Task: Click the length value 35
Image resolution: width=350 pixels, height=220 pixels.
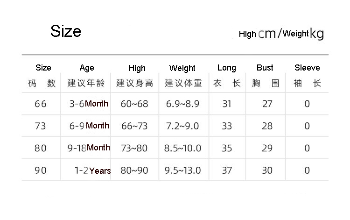Action: pyautogui.click(x=227, y=149)
